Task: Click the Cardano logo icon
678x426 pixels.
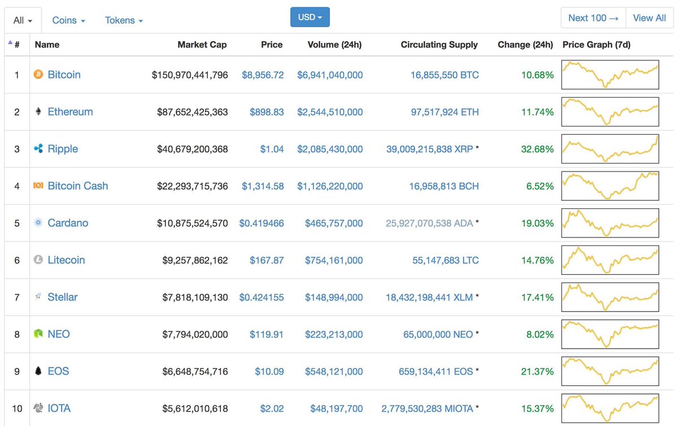Action: click(38, 223)
